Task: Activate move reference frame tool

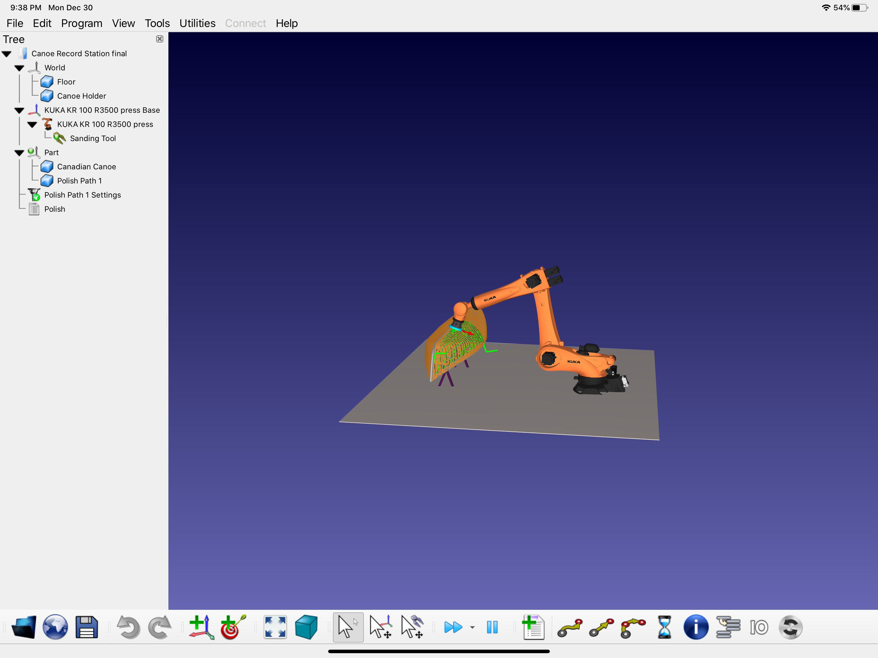Action: tap(380, 627)
